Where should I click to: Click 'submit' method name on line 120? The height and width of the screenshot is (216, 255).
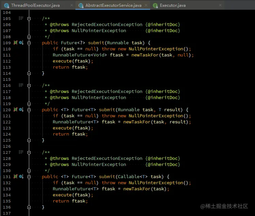coord(107,110)
